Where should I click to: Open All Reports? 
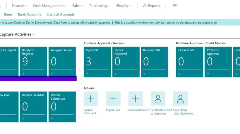(x=152, y=6)
